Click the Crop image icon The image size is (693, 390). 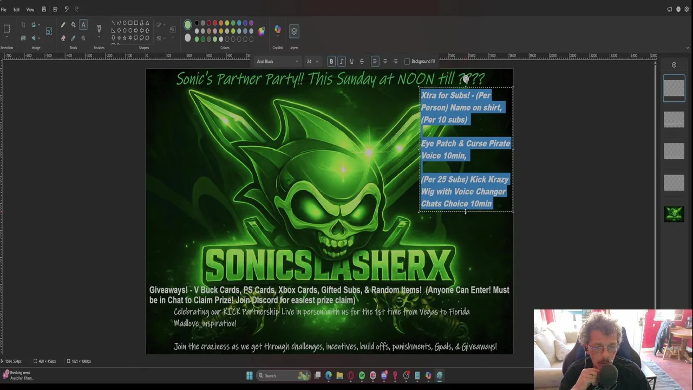point(23,24)
